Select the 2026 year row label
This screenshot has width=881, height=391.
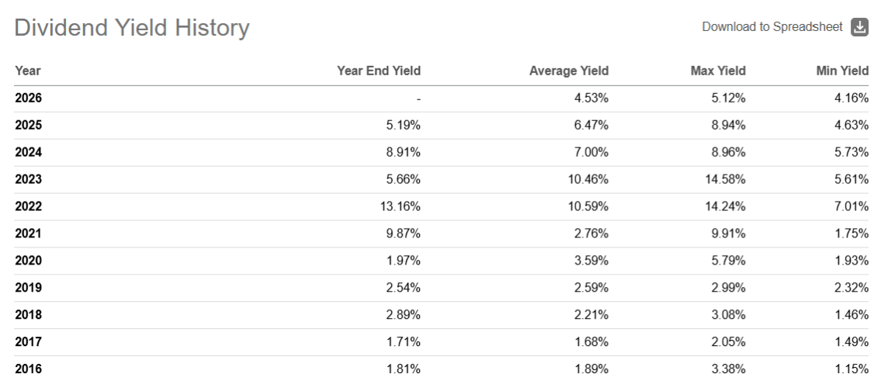pos(28,99)
